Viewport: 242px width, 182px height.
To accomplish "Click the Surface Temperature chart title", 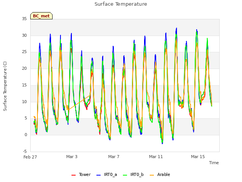I will coord(121,4).
